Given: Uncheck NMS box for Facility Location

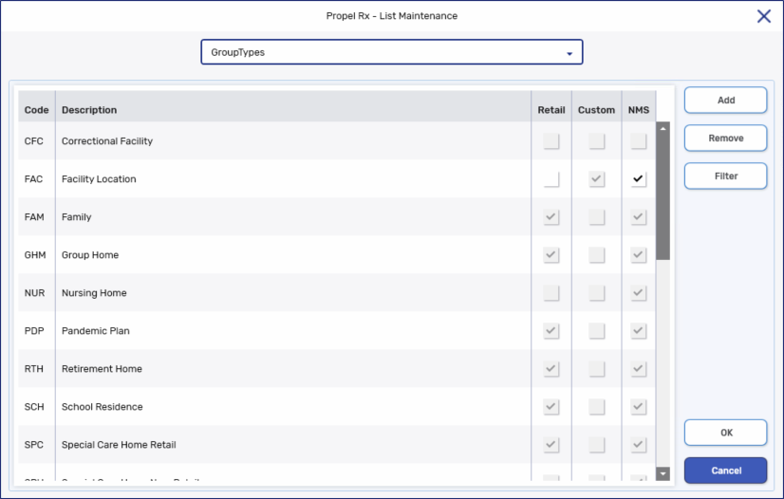Looking at the screenshot, I should pos(639,178).
